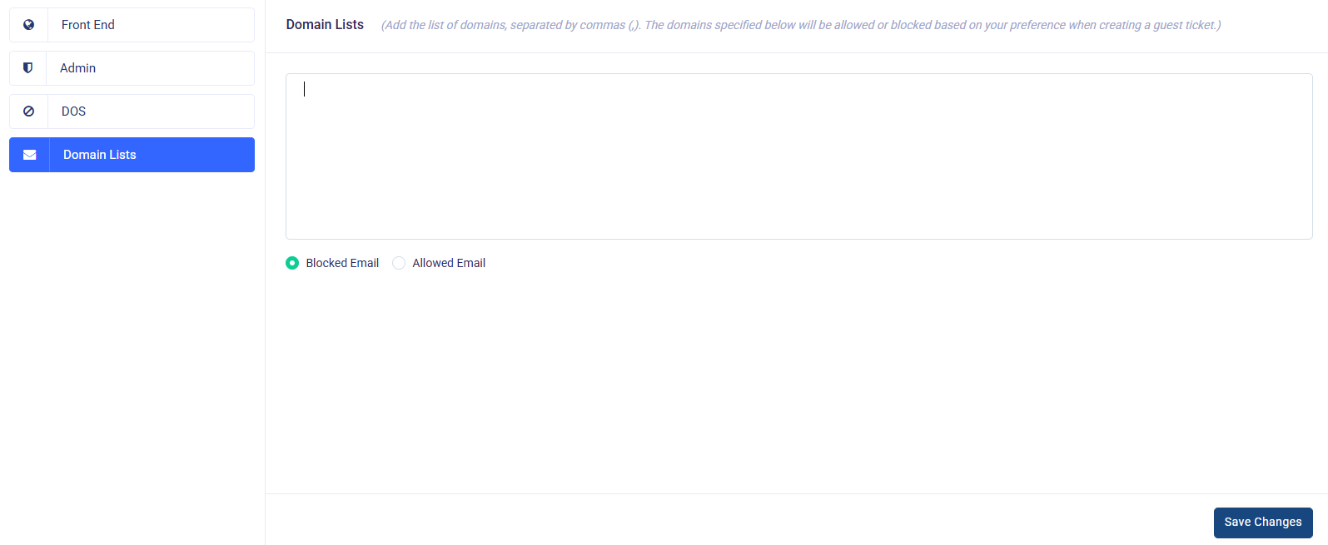Open the Front End settings tab
1328x545 pixels.
88,25
